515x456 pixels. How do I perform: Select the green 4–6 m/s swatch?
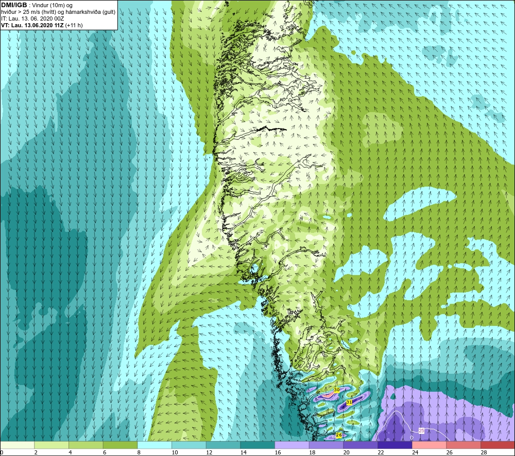(85, 445)
